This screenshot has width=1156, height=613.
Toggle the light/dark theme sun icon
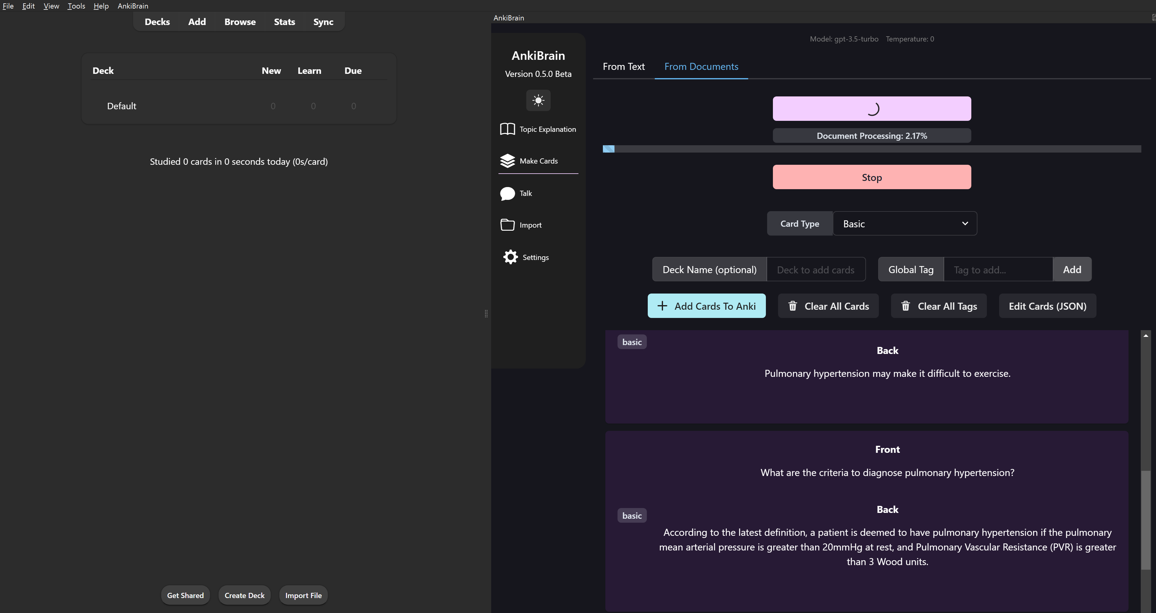[538, 100]
